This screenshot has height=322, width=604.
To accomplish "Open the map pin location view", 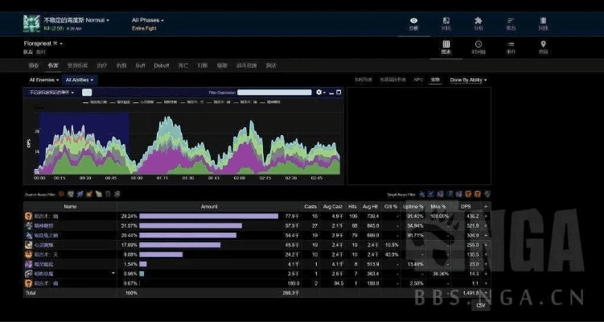I will [x=544, y=47].
